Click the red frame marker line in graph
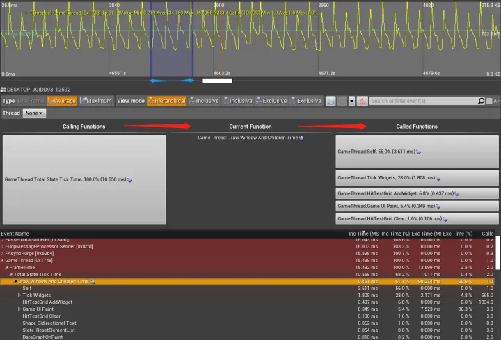The image size is (501, 340). click(221, 39)
